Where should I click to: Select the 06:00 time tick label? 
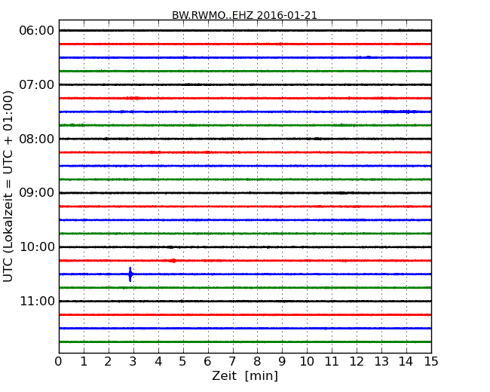37,31
